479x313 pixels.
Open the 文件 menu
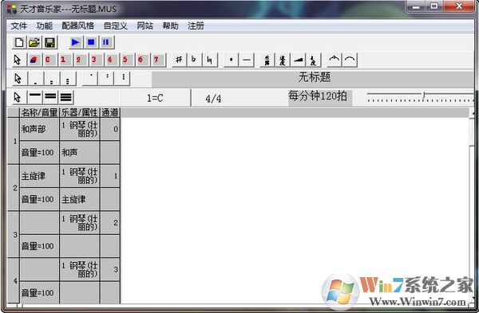[19, 26]
